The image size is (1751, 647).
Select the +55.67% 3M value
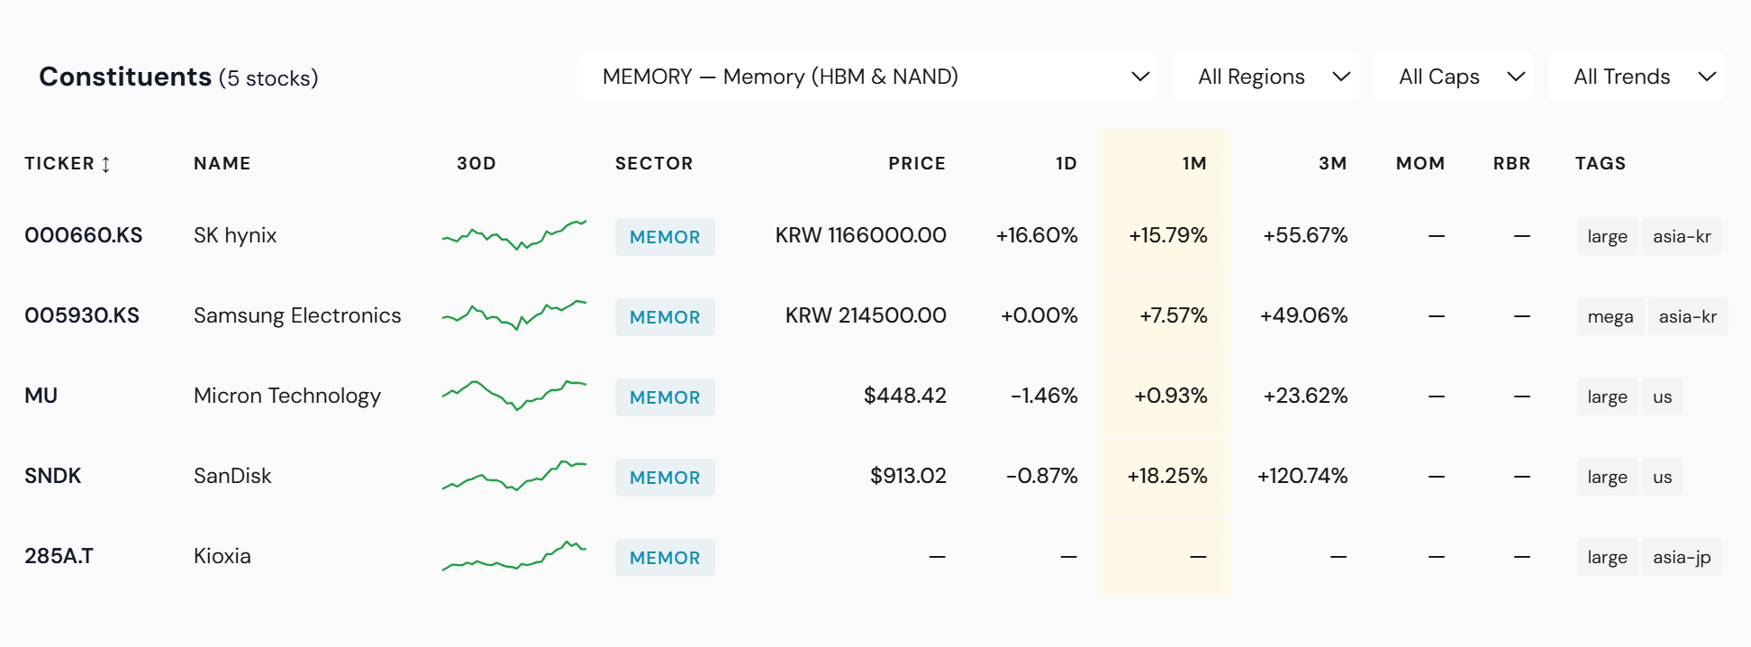(1305, 235)
